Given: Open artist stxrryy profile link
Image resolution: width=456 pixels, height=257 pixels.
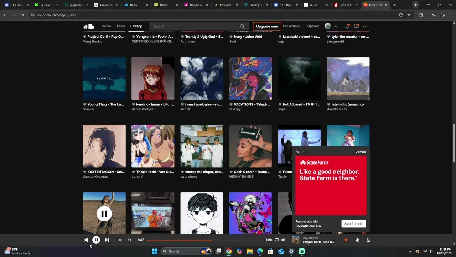Looking at the screenshot, I should pos(235,109).
